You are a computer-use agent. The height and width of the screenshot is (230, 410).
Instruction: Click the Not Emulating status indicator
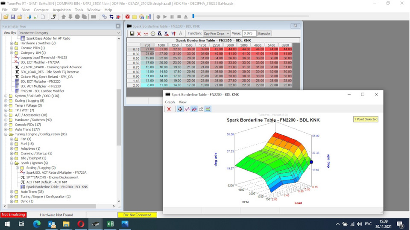coord(13,215)
